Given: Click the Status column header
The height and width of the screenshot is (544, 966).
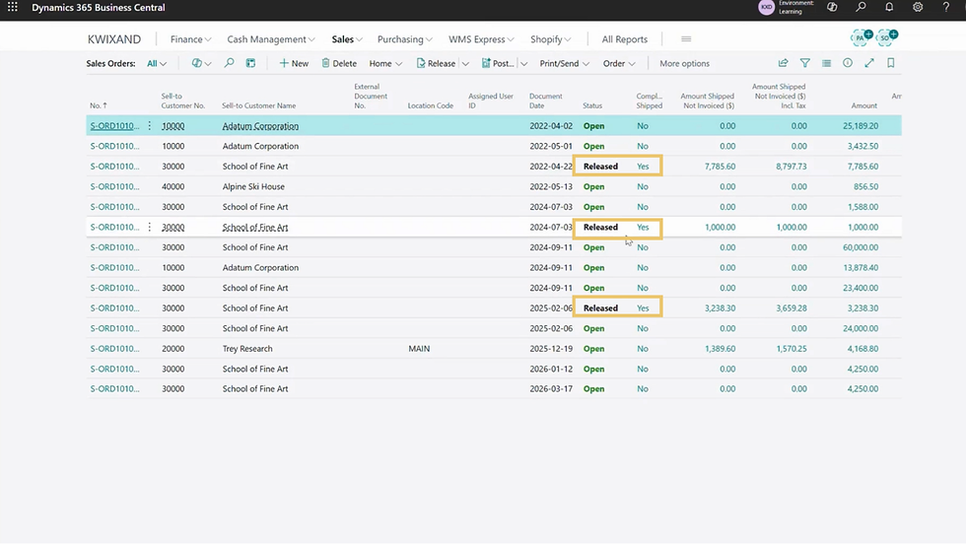Looking at the screenshot, I should (x=592, y=105).
